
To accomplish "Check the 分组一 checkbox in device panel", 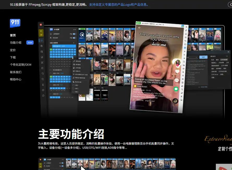I will tap(51, 73).
